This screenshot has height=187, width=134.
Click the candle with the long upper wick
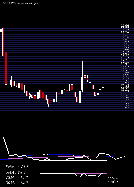[83, 77]
